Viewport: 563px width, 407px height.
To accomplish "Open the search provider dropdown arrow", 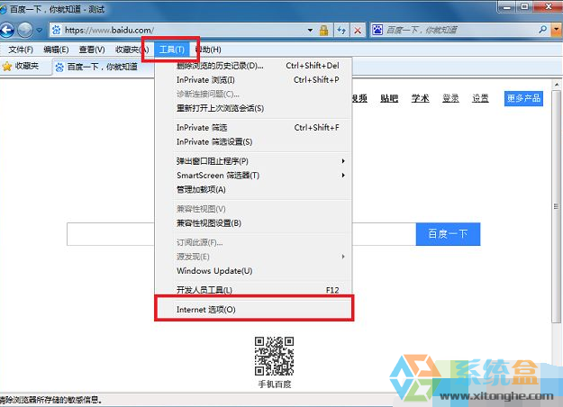I will coord(557,30).
